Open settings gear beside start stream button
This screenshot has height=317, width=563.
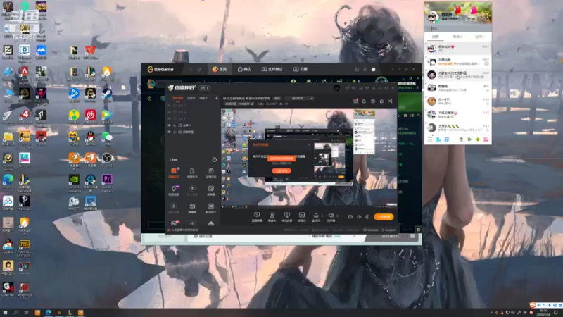(367, 217)
